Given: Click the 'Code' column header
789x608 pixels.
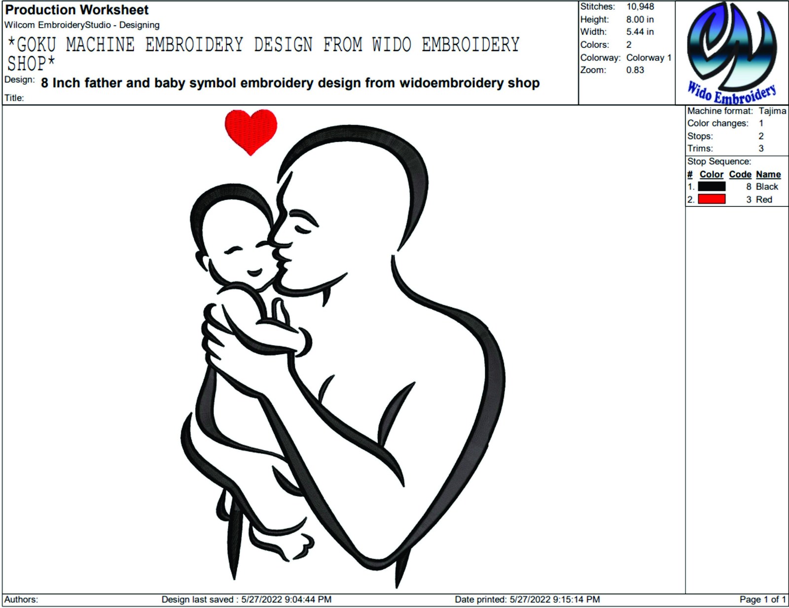Looking at the screenshot, I should tap(740, 174).
